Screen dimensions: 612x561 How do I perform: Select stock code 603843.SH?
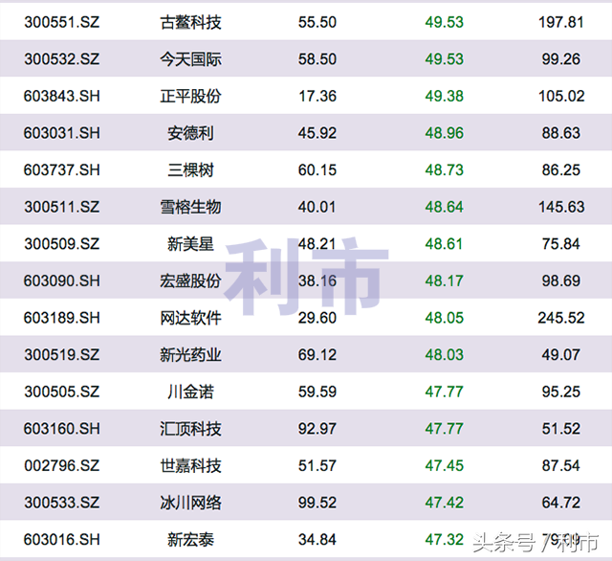coord(61,96)
